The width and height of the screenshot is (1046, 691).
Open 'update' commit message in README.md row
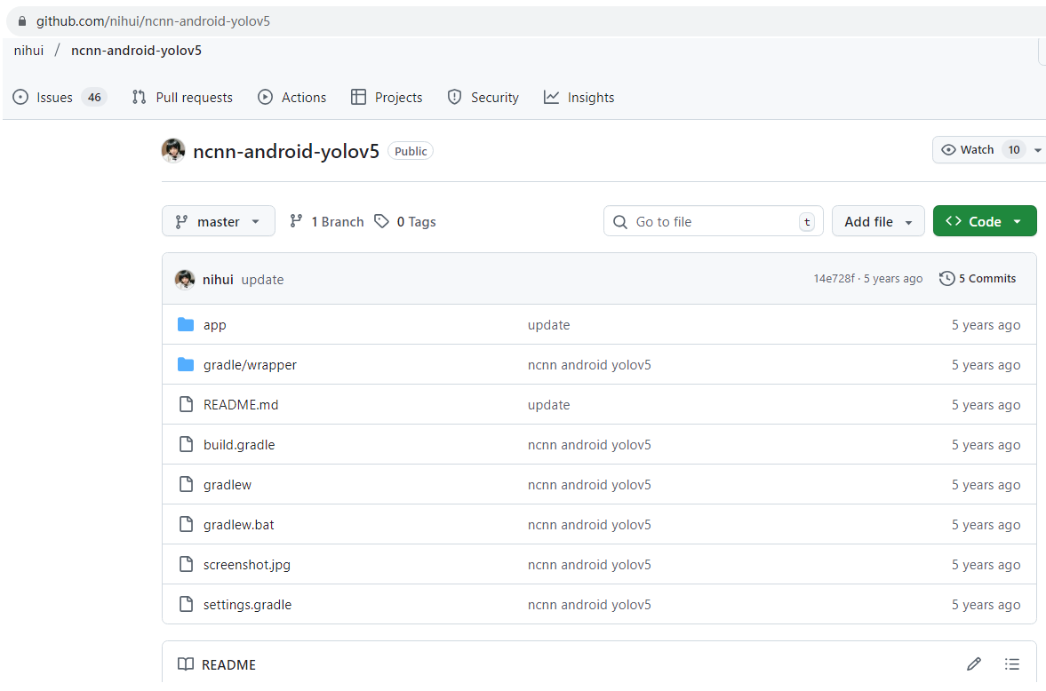(549, 406)
